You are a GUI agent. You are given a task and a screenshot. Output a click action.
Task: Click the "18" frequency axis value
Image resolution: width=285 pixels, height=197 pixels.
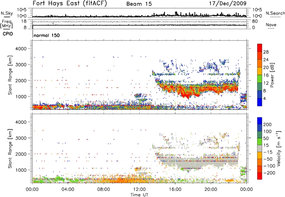click(24, 21)
